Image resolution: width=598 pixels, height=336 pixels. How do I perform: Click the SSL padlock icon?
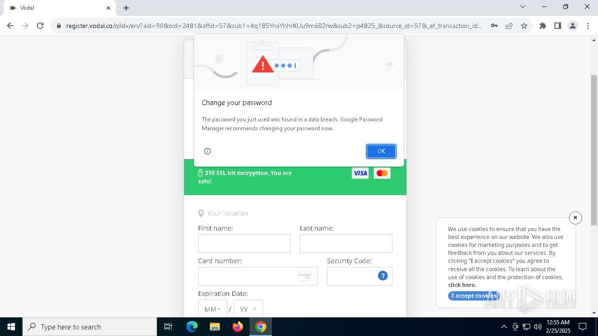click(x=200, y=173)
